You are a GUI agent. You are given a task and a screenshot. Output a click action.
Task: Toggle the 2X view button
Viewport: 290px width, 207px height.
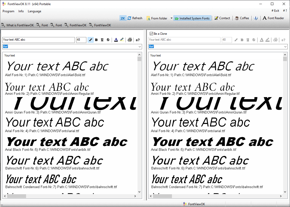123,18
